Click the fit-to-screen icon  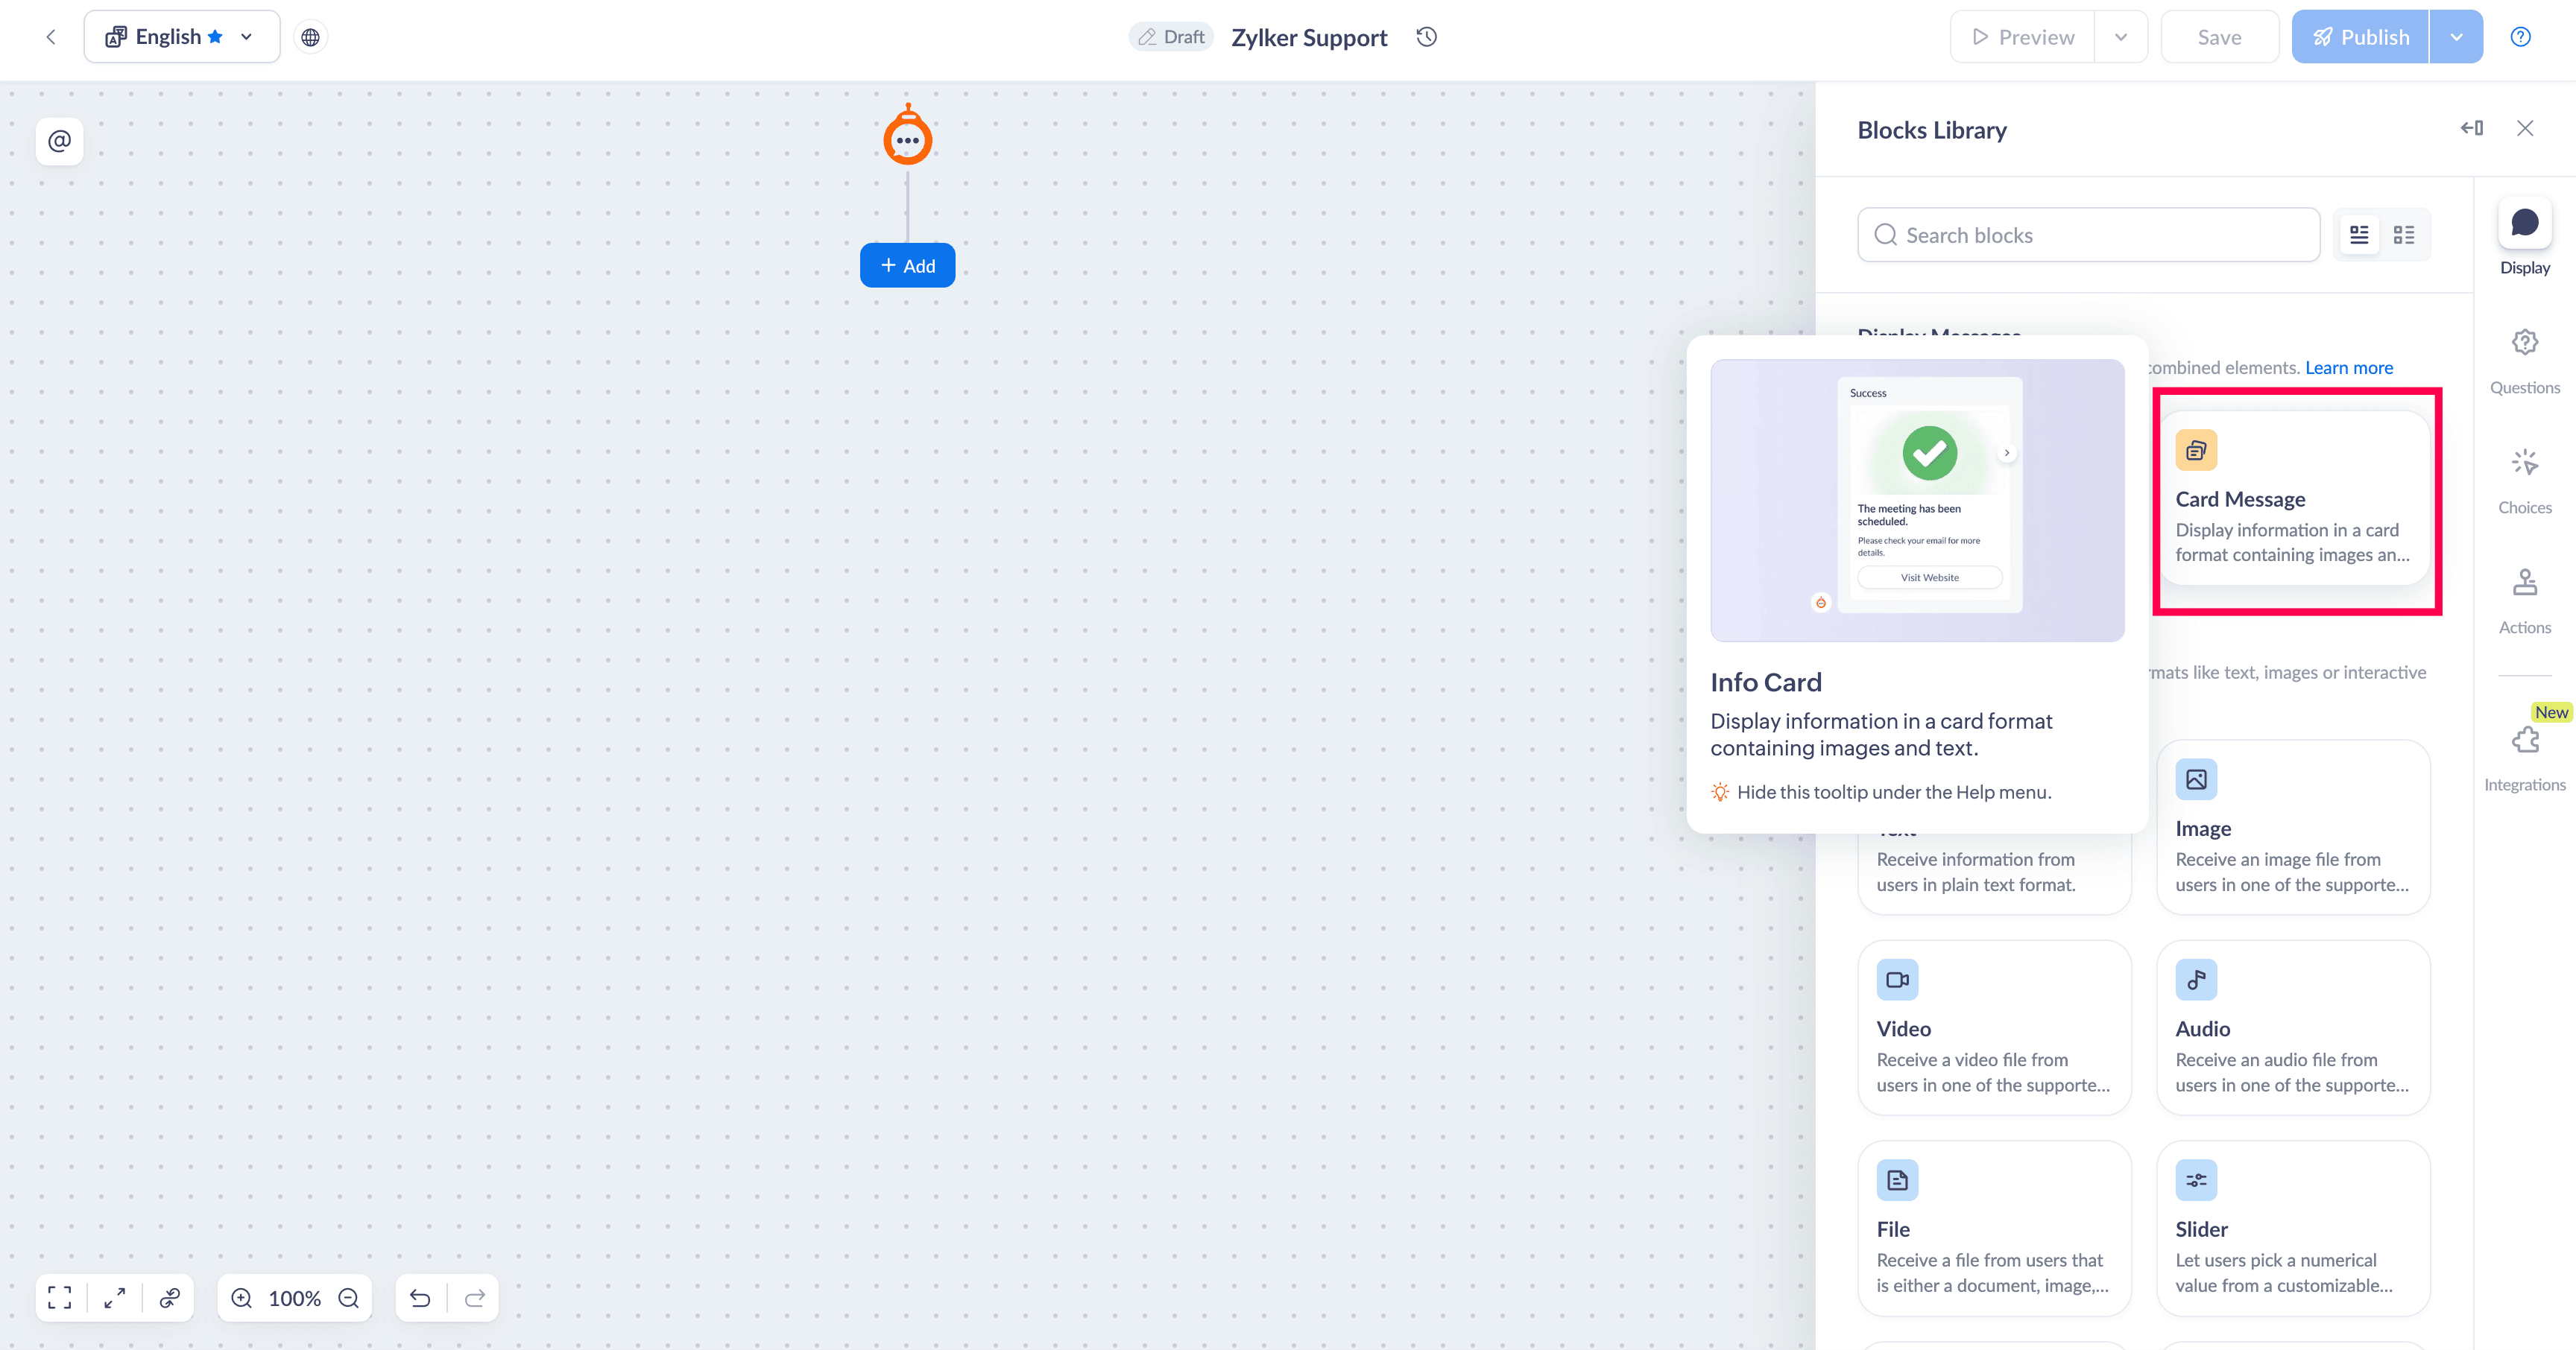[60, 1297]
